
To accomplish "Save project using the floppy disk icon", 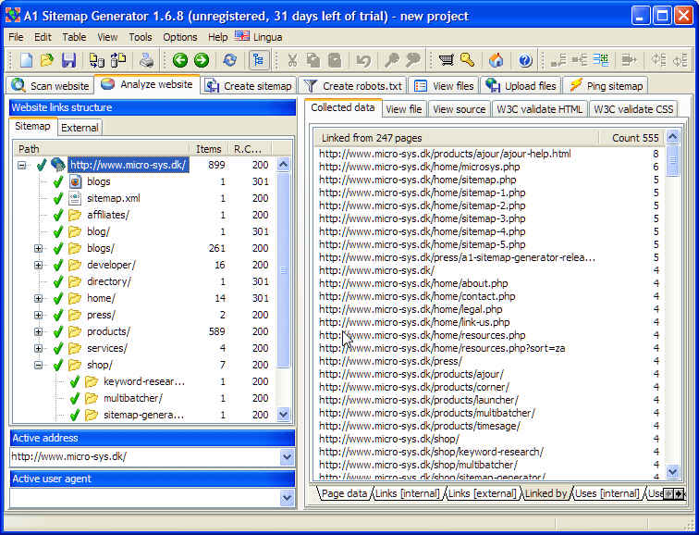I will pyautogui.click(x=68, y=60).
